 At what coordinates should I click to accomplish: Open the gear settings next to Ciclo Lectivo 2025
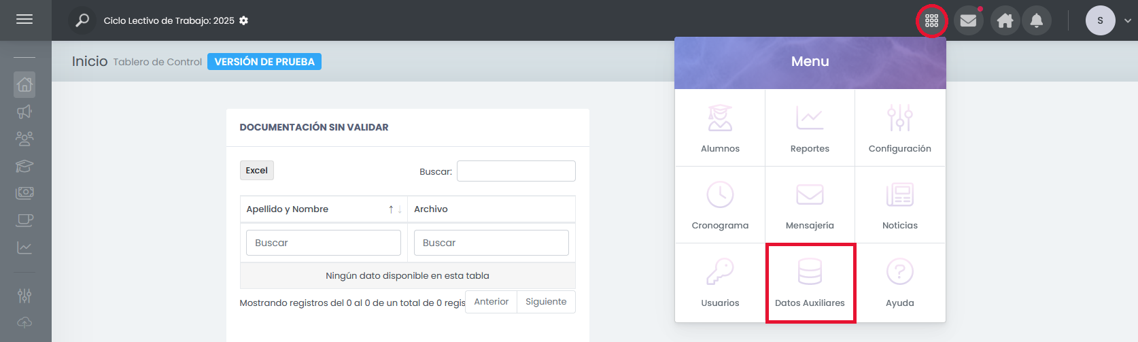(243, 20)
